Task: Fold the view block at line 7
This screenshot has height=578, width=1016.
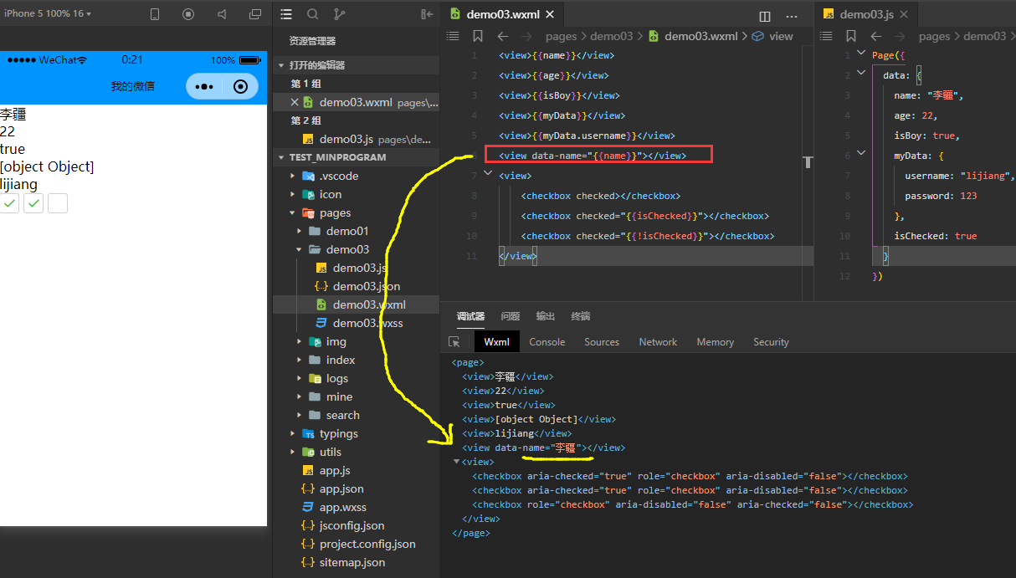Action: pyautogui.click(x=489, y=172)
